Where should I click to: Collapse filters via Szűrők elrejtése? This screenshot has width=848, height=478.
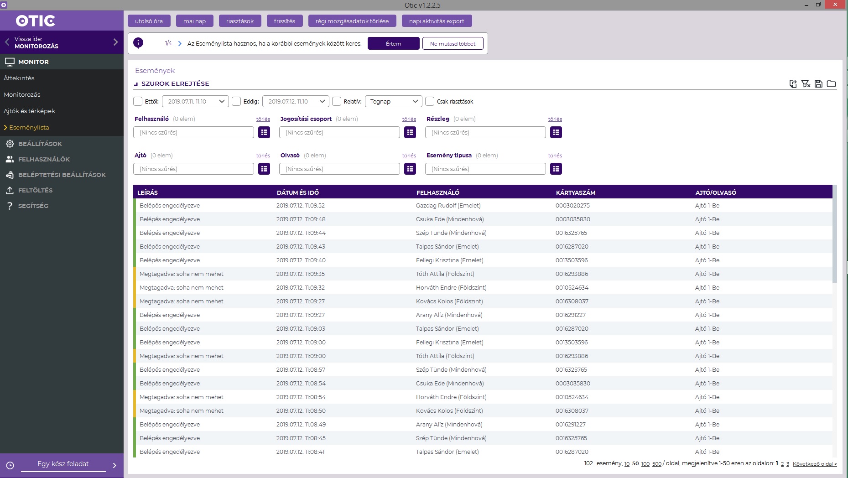click(175, 84)
